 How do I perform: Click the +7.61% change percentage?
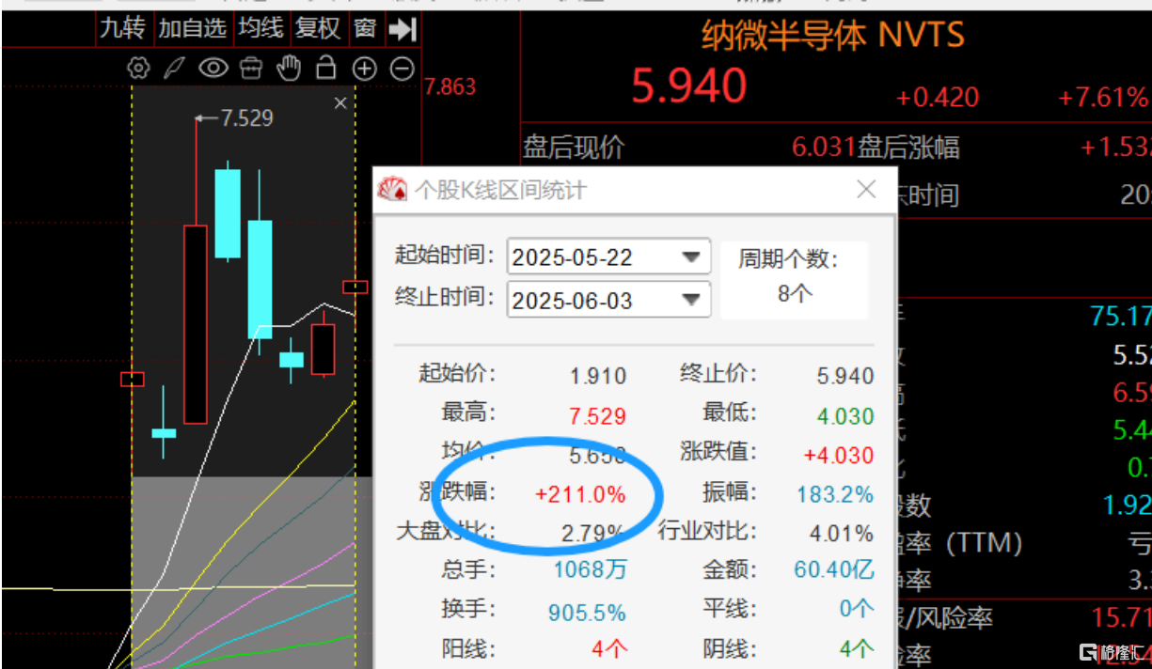click(1102, 97)
